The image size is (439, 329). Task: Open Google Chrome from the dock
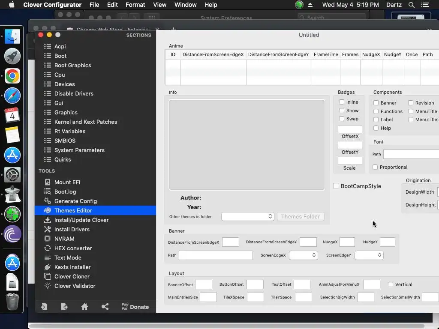click(12, 76)
